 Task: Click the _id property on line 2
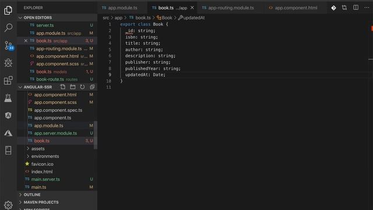[x=129, y=31]
